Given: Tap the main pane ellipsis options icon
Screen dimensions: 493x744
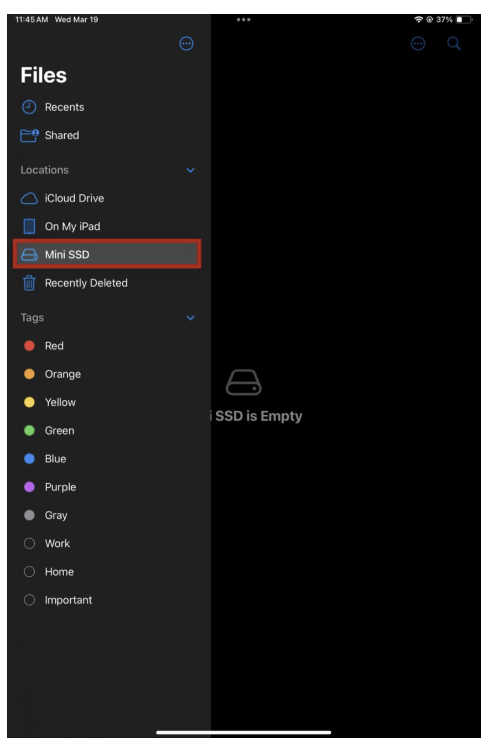Looking at the screenshot, I should (418, 44).
